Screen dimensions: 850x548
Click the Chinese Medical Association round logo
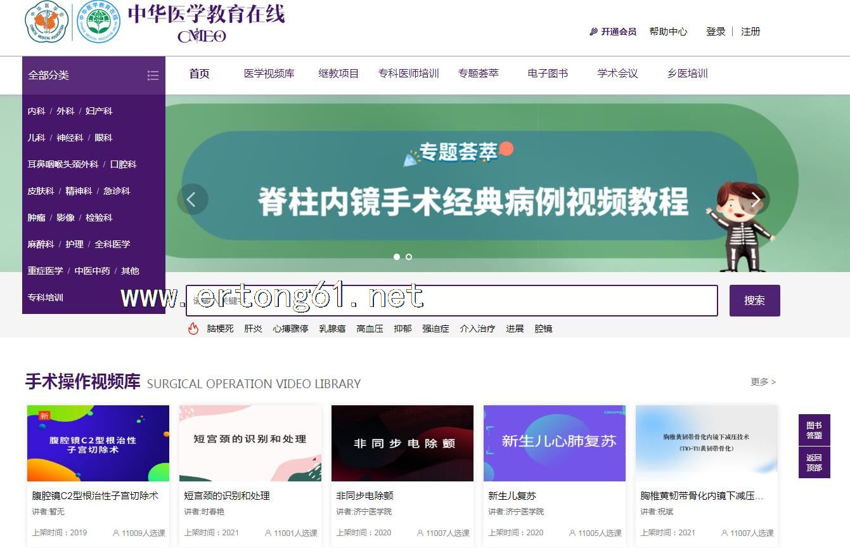pyautogui.click(x=46, y=22)
